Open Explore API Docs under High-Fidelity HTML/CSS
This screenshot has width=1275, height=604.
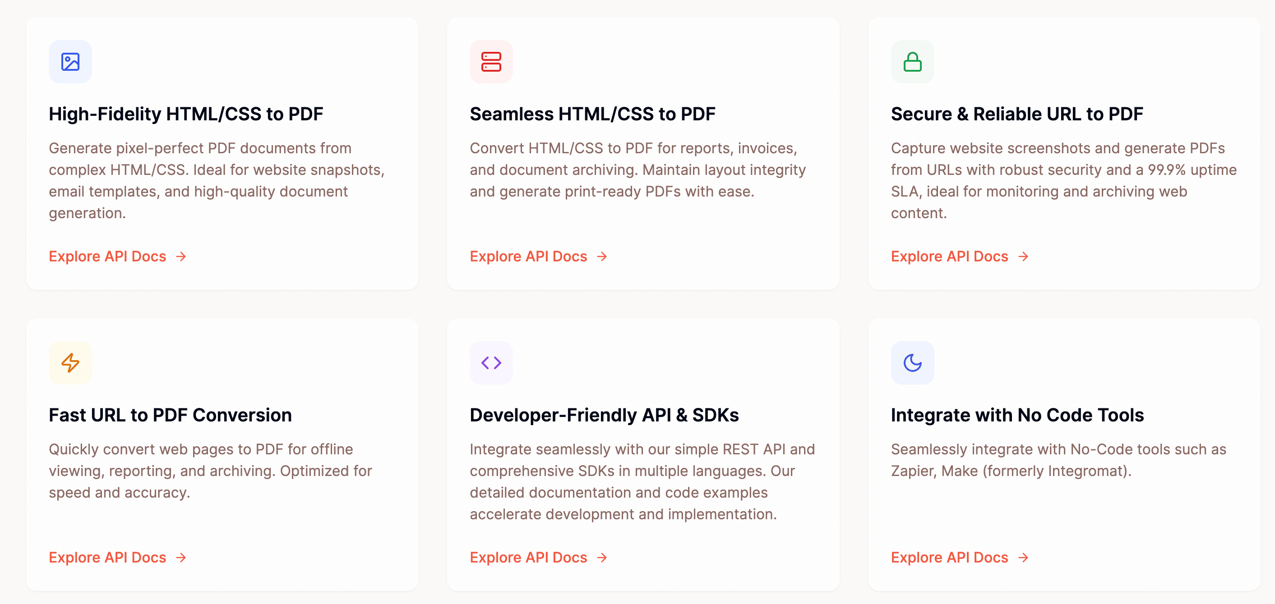pos(107,256)
